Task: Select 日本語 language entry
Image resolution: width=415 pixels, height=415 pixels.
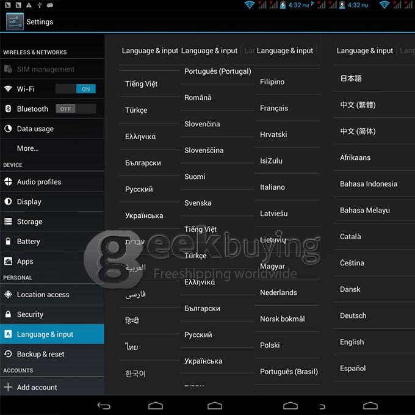Action: pyautogui.click(x=351, y=79)
